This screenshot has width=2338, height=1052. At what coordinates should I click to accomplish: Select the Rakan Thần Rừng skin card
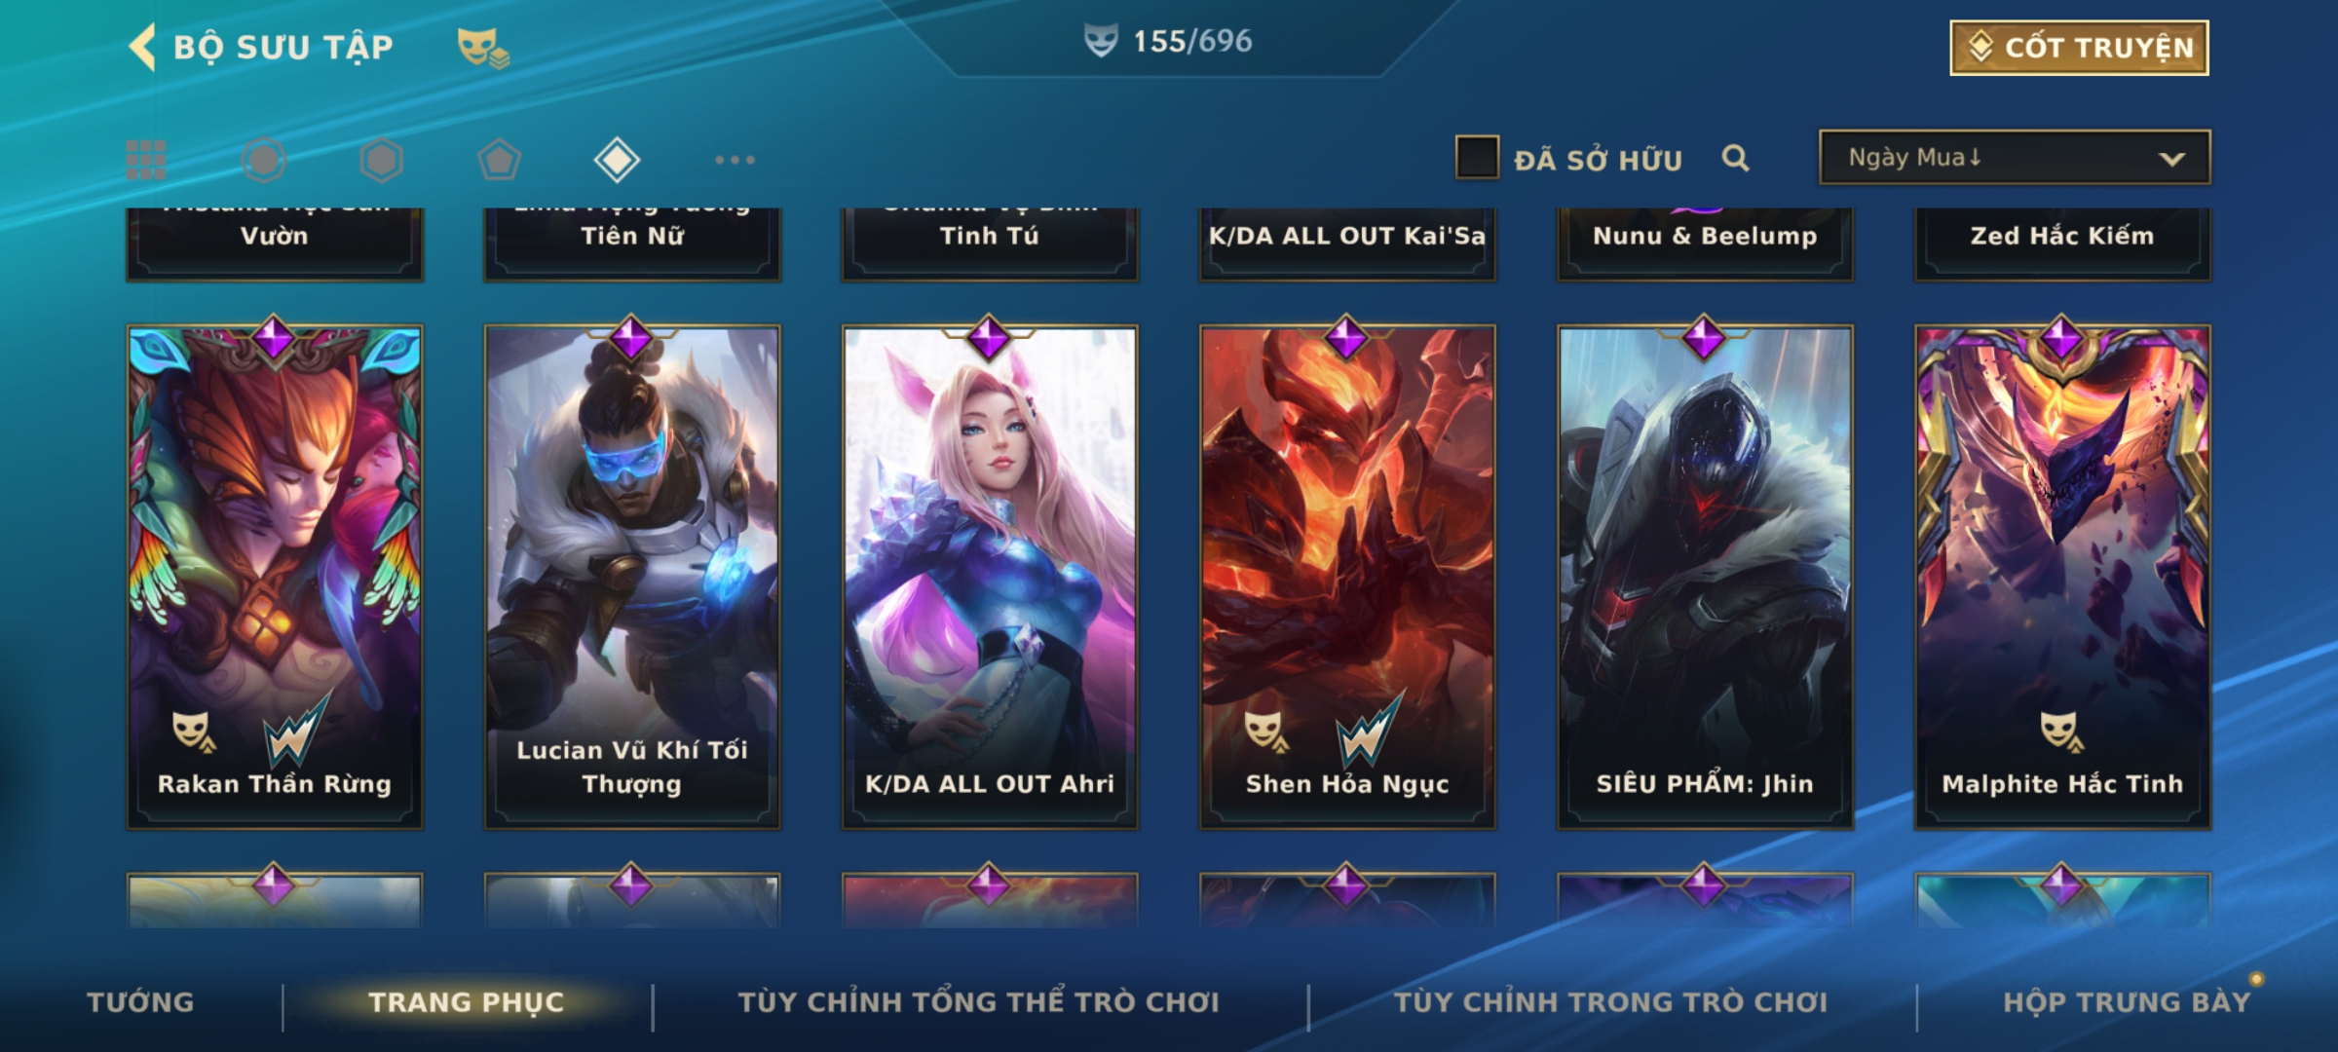click(275, 577)
